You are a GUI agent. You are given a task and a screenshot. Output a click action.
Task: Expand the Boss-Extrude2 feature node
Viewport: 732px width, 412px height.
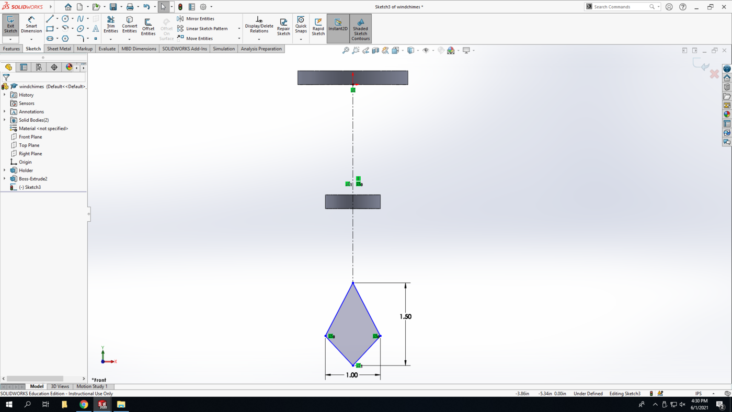click(x=5, y=178)
